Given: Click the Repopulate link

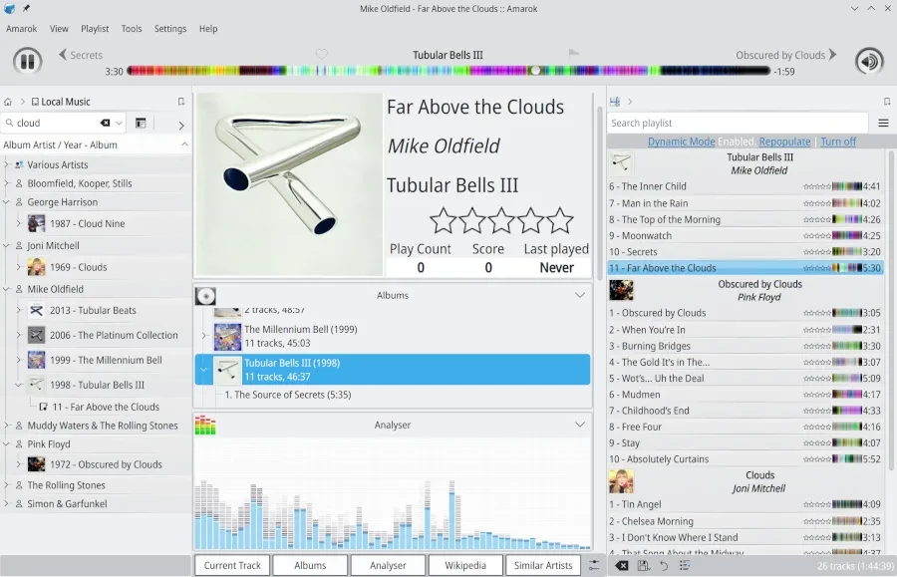Looking at the screenshot, I should click(x=784, y=142).
